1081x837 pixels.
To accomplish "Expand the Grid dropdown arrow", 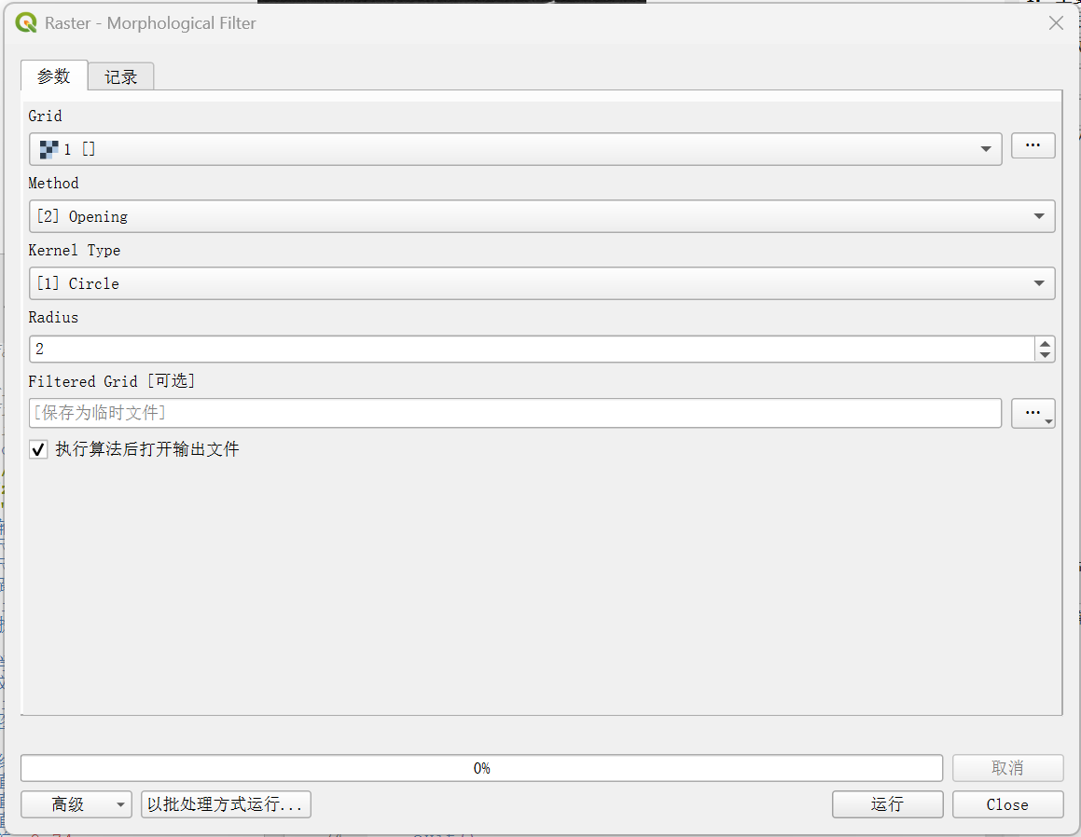I will click(x=986, y=149).
